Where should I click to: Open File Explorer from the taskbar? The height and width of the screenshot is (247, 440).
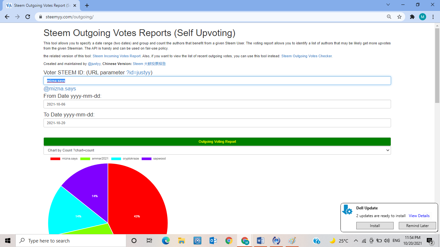181,241
